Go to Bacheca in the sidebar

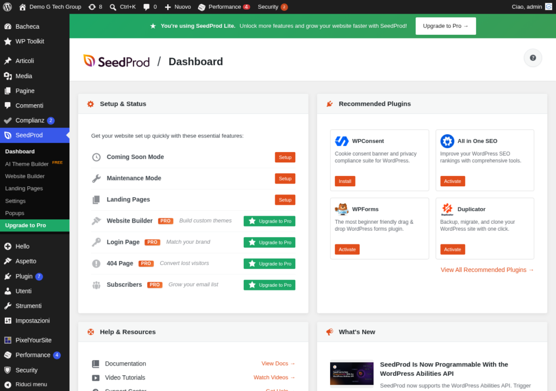pos(35,26)
